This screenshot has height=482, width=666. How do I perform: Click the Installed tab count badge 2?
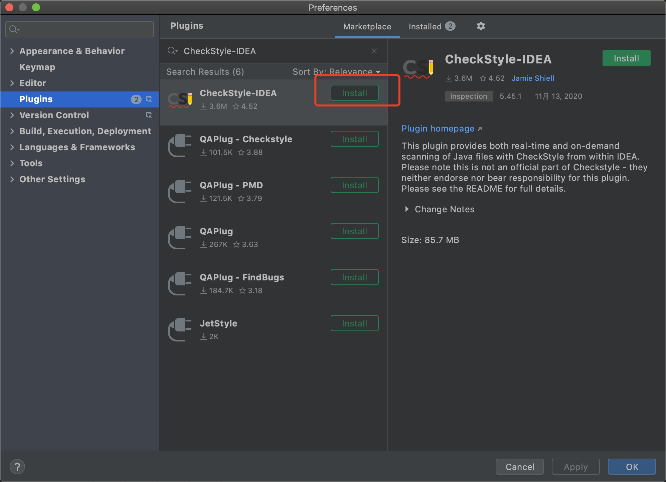click(x=450, y=26)
